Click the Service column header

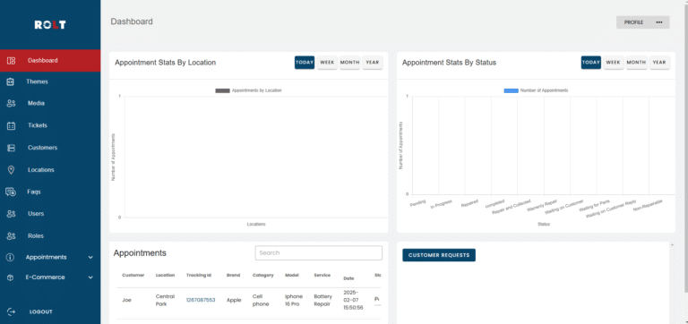pos(322,276)
